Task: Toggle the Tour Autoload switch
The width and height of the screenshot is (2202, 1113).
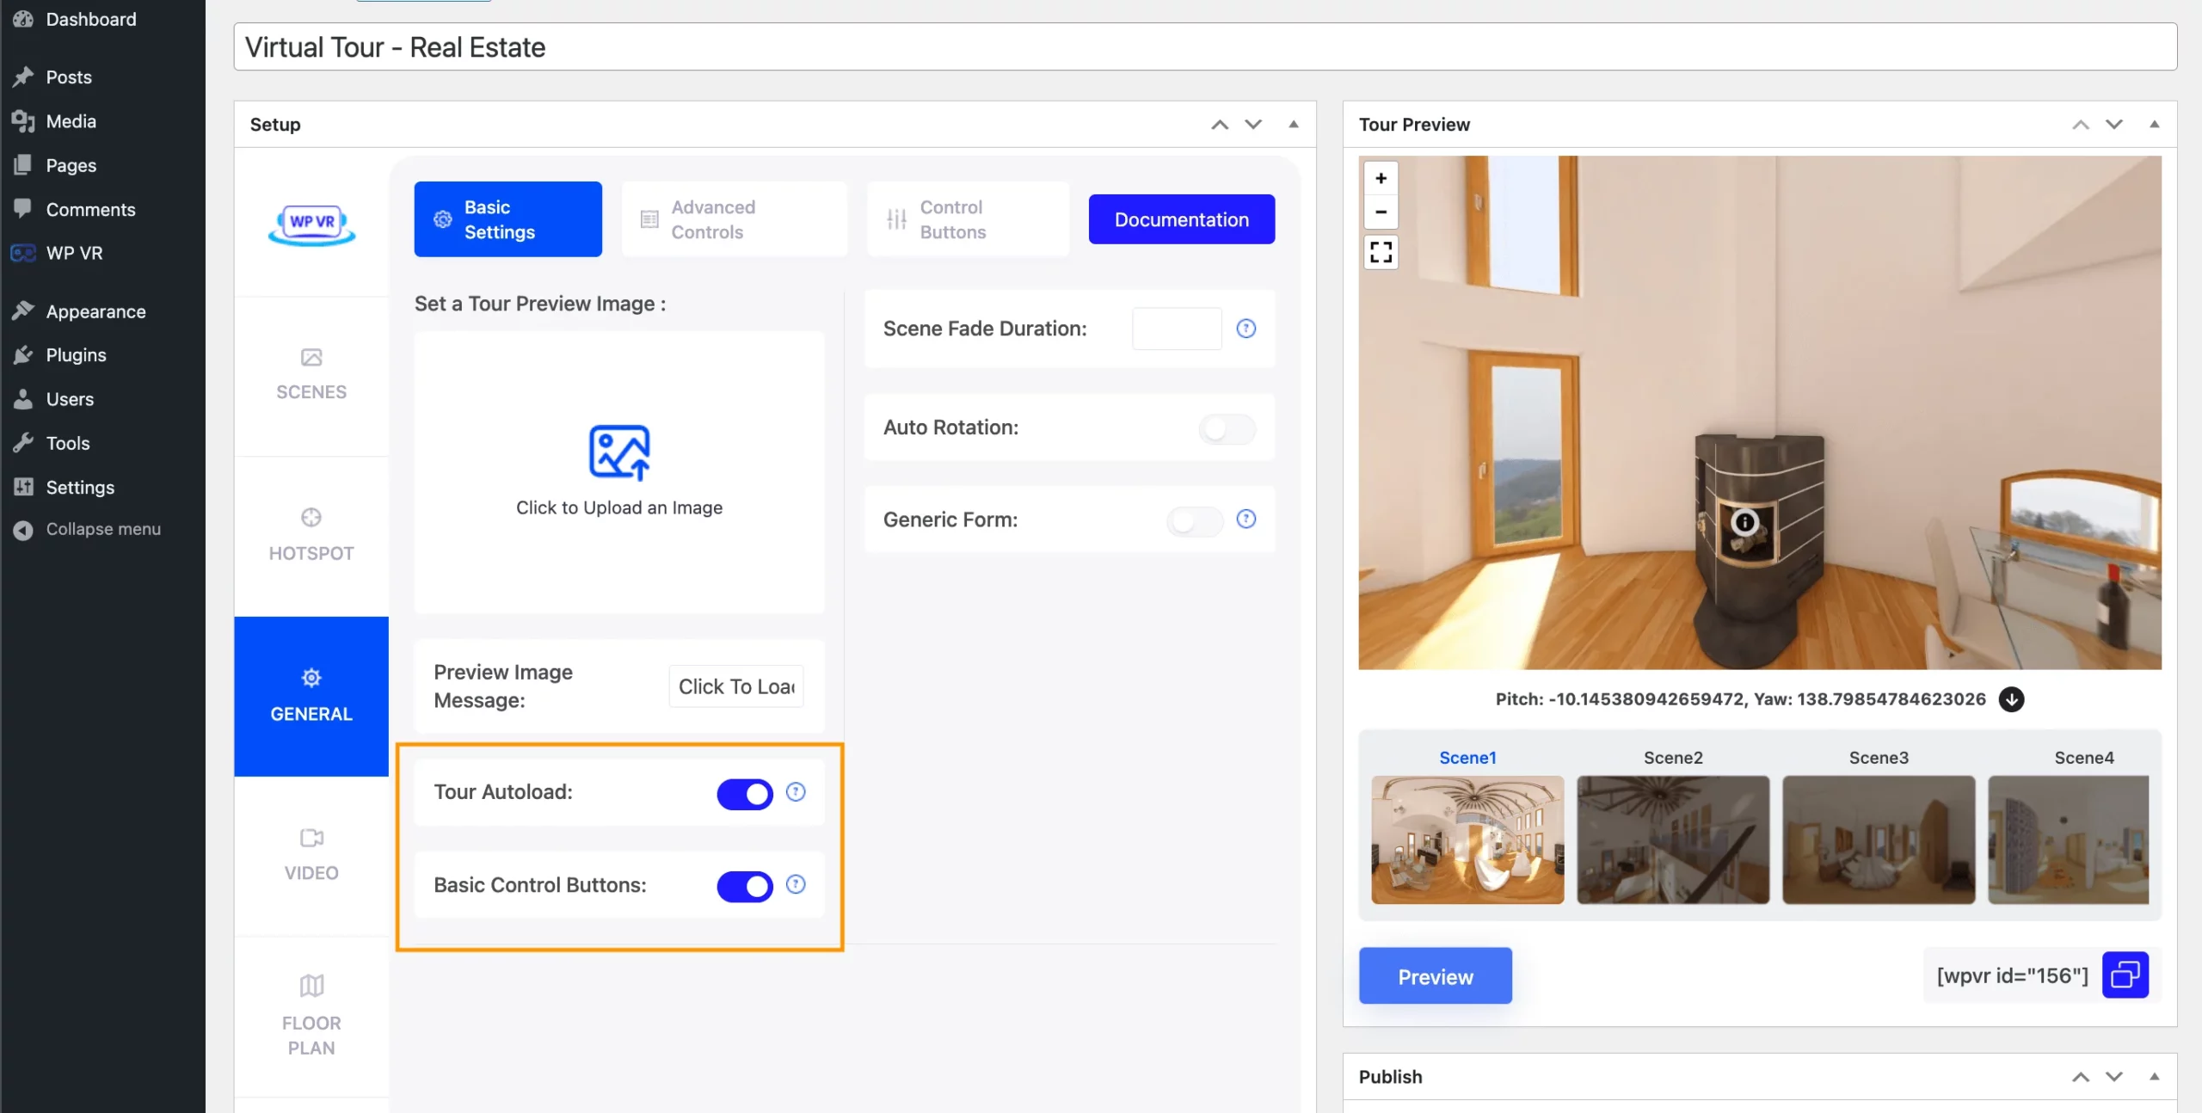Action: (x=743, y=792)
